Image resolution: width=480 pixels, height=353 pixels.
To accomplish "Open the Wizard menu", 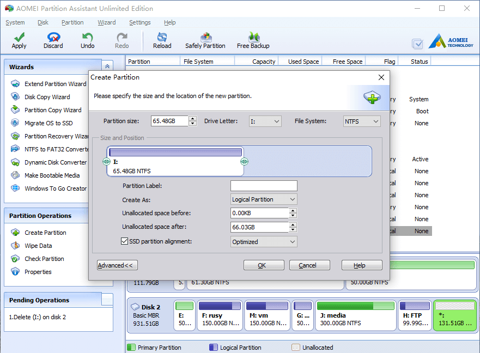I will pos(107,22).
